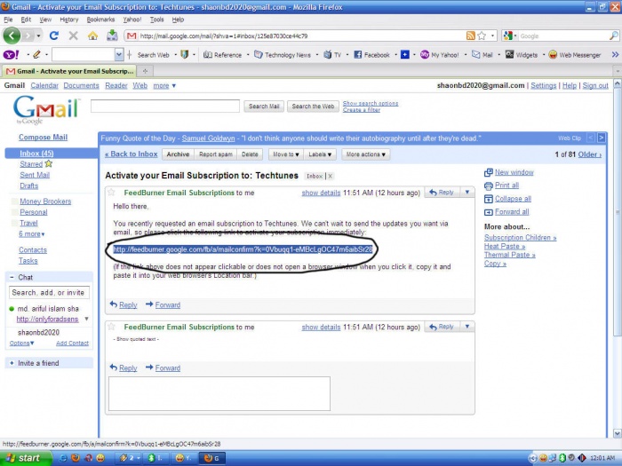
Task: Click the New window icon
Action: 489,172
